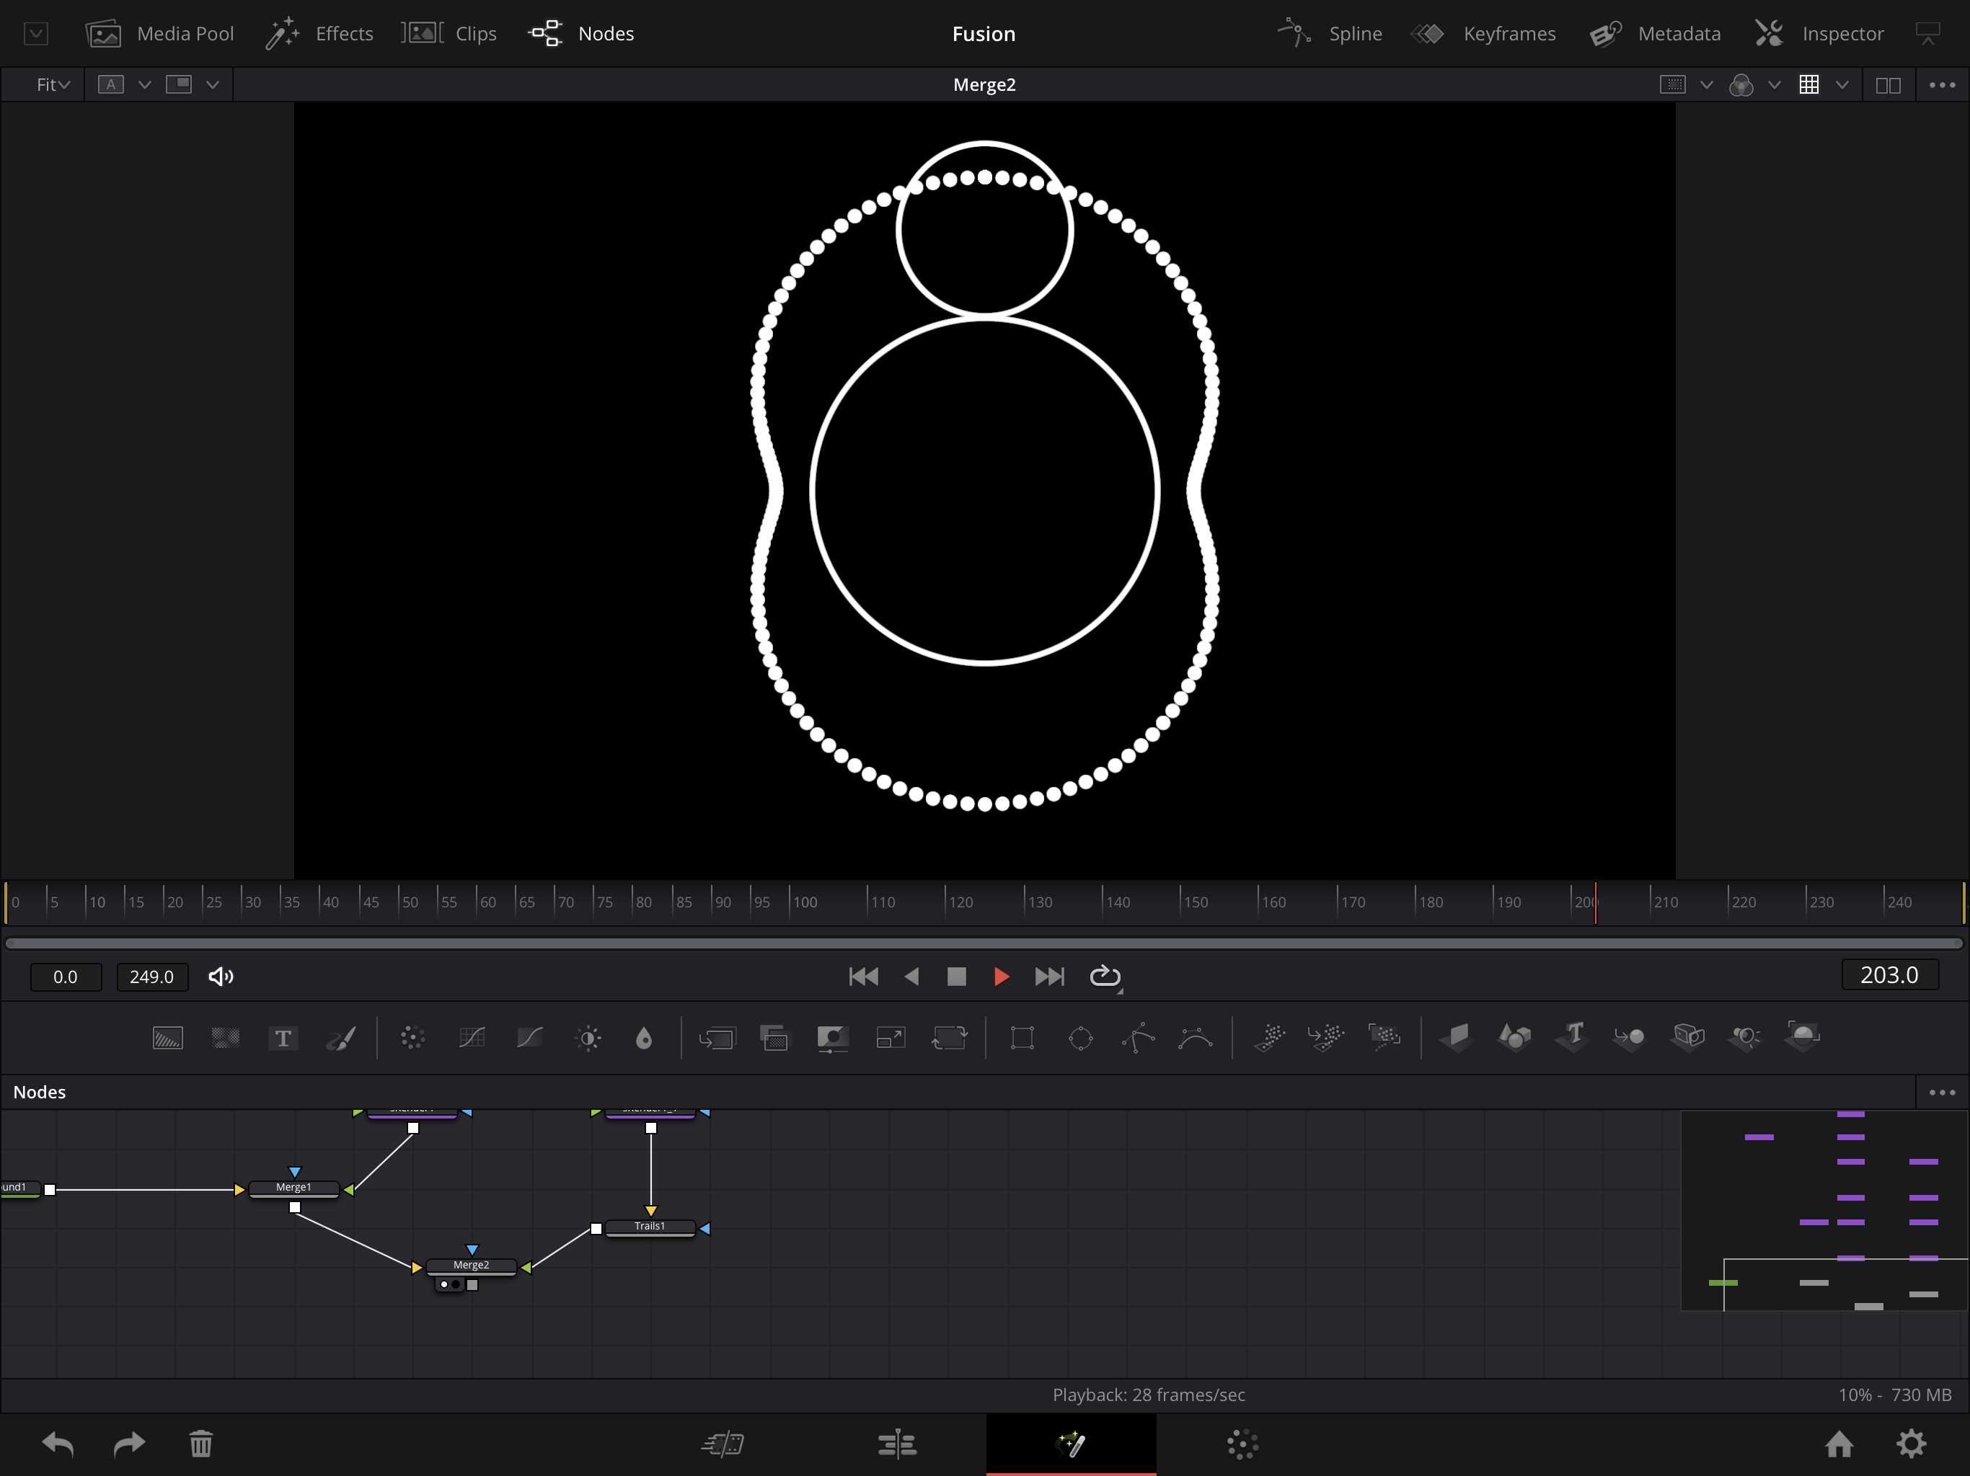This screenshot has width=1970, height=1476.
Task: Select the Paint tool icon
Action: coord(341,1038)
